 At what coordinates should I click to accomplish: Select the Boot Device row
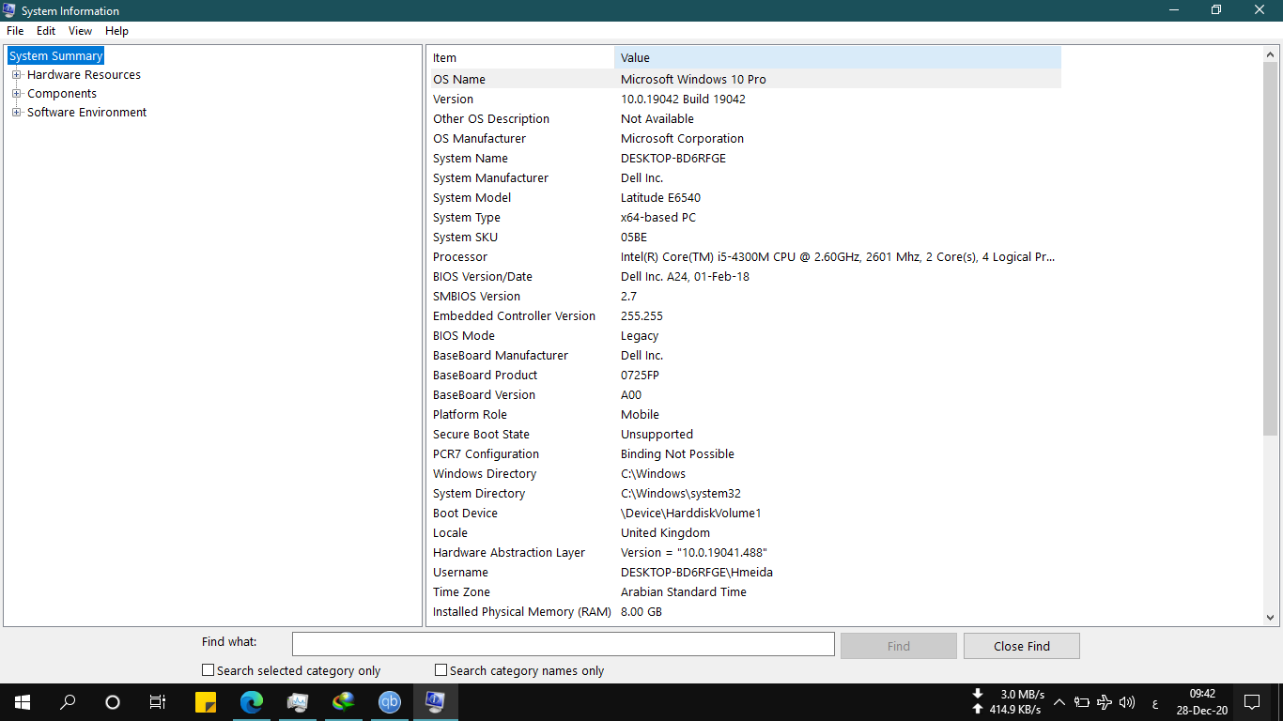point(746,514)
